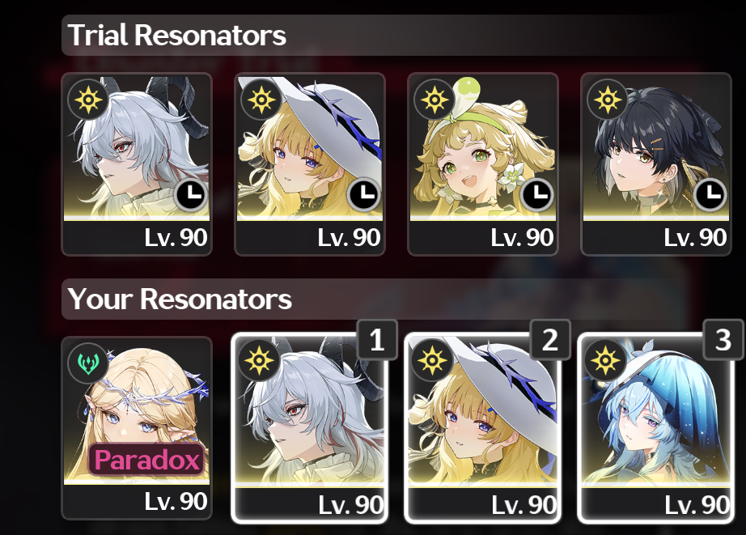Viewport: 746px width, 535px height.
Task: Select the horned silver-haired trial resonator
Action: tap(137, 164)
